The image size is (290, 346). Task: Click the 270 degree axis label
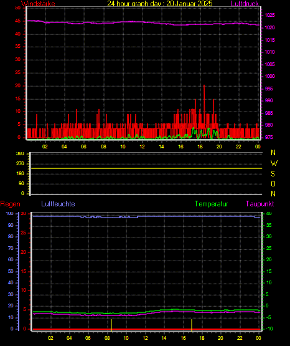[20, 164]
